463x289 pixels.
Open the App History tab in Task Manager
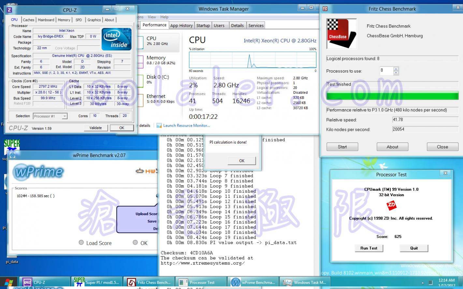click(x=181, y=25)
